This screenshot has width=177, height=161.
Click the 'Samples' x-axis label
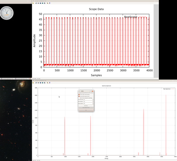pos(96,75)
